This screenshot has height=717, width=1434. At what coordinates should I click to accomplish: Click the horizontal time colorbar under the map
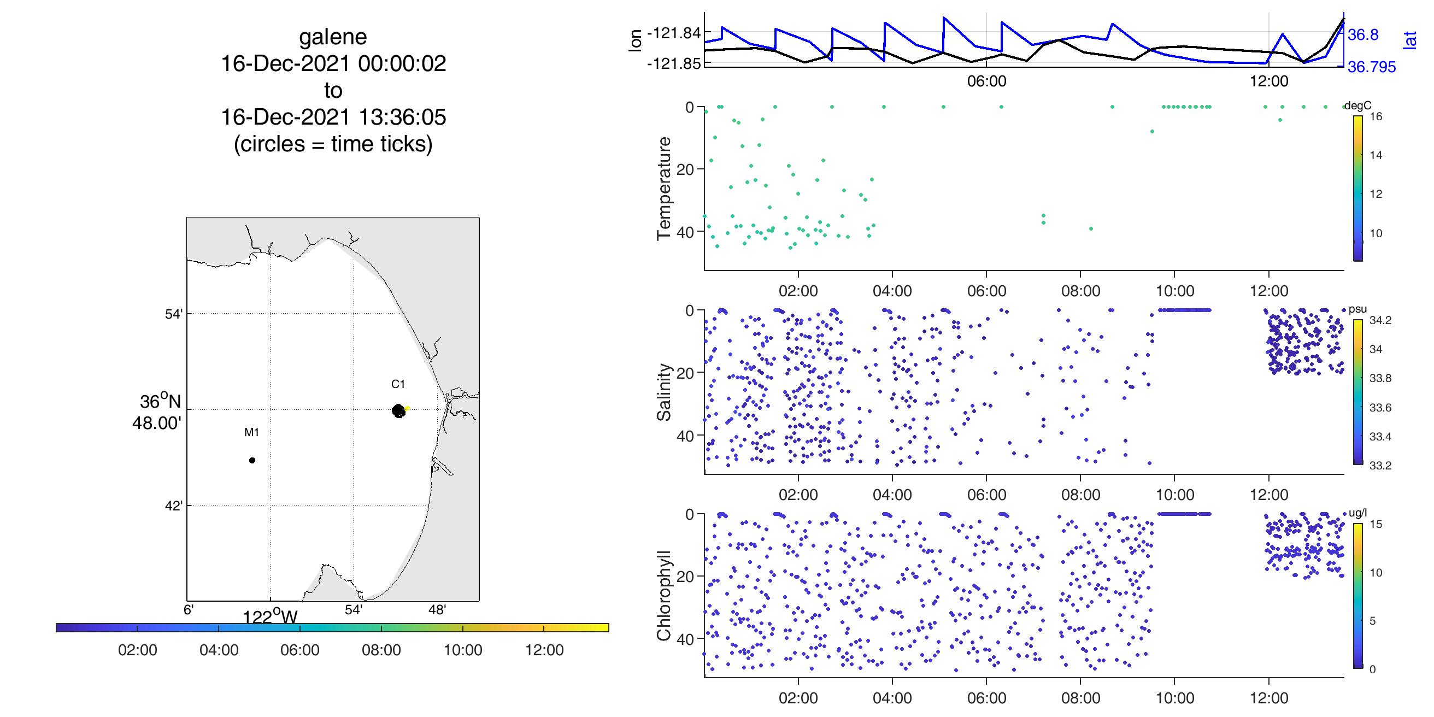point(332,628)
